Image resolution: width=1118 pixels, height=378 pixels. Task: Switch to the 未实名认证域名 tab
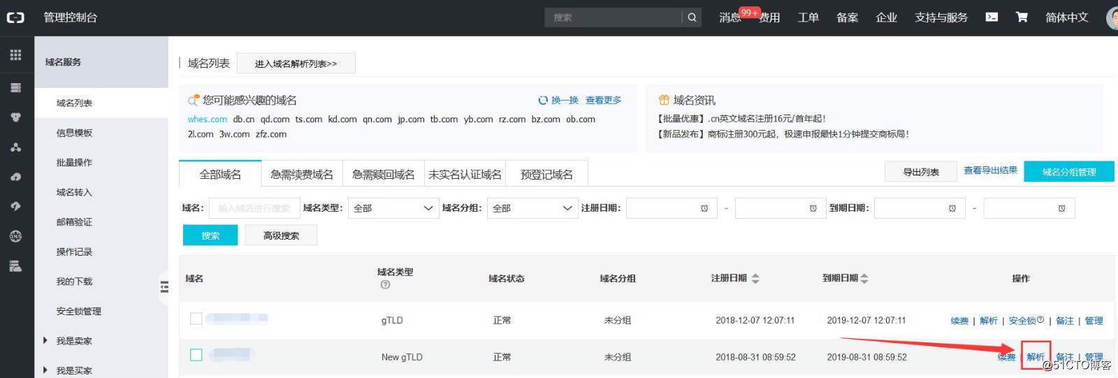[x=465, y=175]
